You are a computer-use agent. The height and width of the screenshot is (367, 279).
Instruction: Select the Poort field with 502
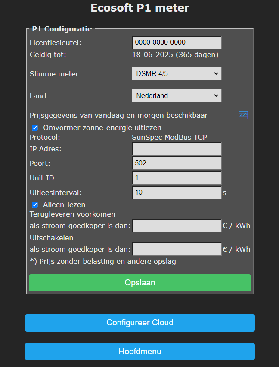[x=177, y=163]
